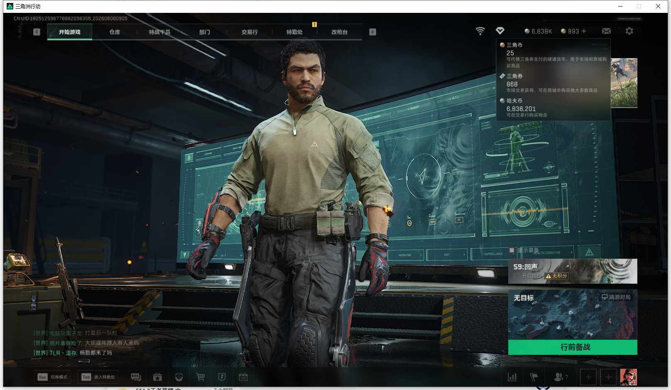Viewport: 671px width, 390px height.
Task: Click the 哈夫币 6,838,201 entry
Action: pyautogui.click(x=553, y=108)
